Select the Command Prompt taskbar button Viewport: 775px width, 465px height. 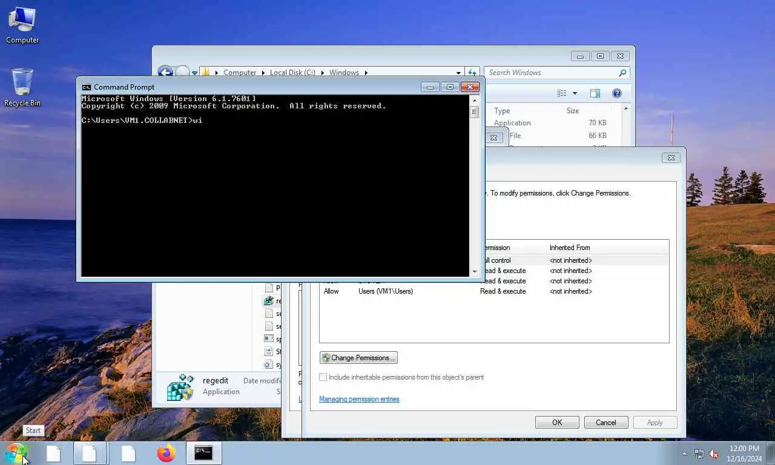tap(203, 453)
